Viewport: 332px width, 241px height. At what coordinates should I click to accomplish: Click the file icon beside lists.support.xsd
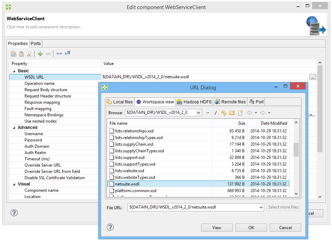[x=112, y=158]
